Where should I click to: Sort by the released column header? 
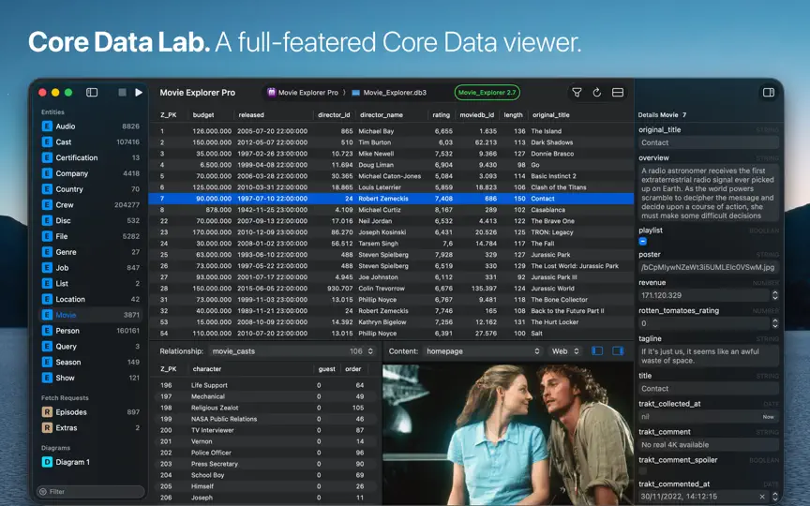[x=251, y=115]
